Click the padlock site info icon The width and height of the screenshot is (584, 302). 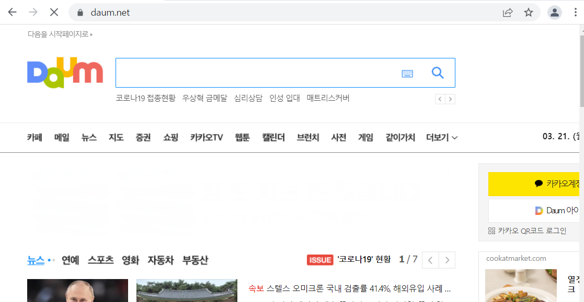tap(80, 13)
